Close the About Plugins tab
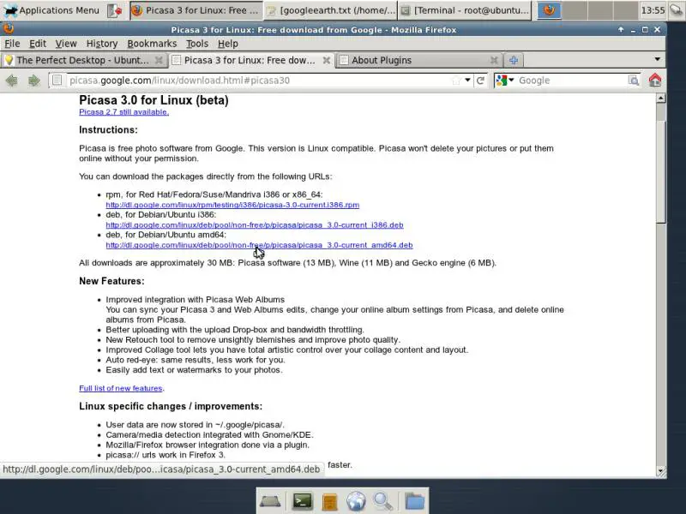The height and width of the screenshot is (514, 686). coord(494,60)
